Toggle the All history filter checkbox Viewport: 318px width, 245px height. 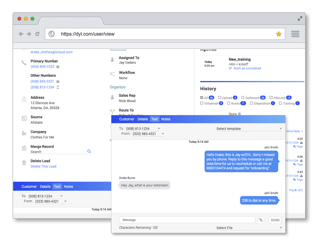point(202,98)
